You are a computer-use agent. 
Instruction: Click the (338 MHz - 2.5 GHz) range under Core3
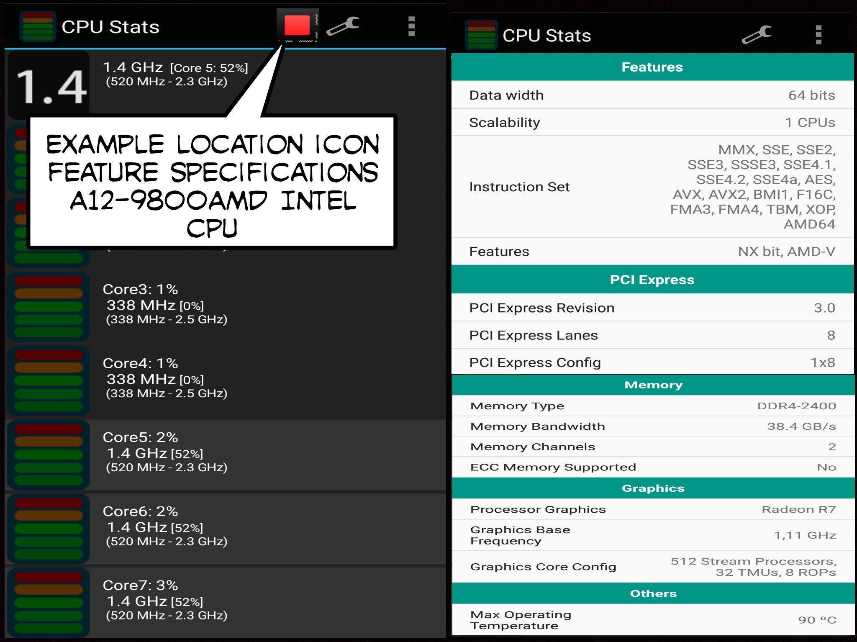[x=167, y=320]
